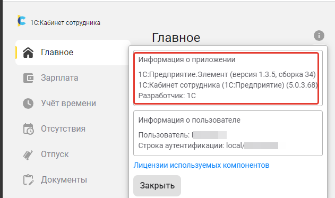335x198 pixels.
Task: Click the 1С:Кабинет сотрудника title text
Action: [x=65, y=23]
